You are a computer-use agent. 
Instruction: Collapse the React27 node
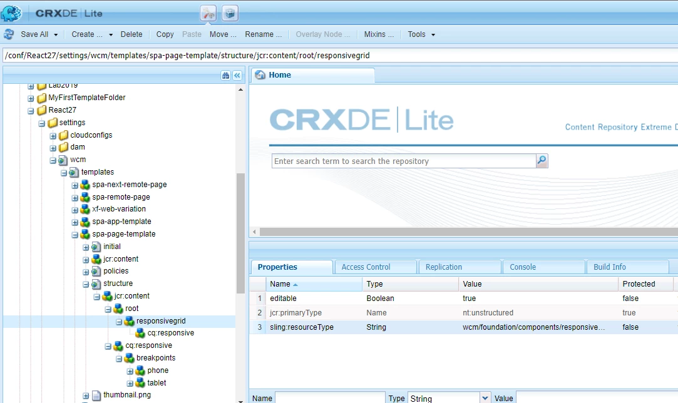31,111
